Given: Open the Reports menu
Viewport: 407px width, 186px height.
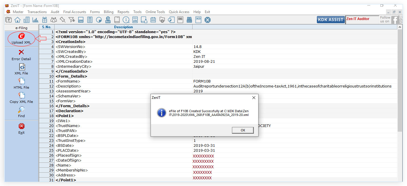Looking at the screenshot, I should (x=123, y=12).
